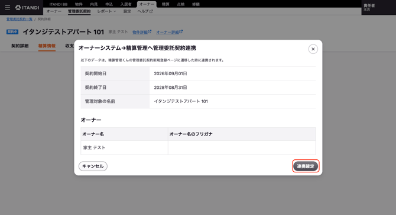Open the オーナー詳細 link

click(x=169, y=32)
